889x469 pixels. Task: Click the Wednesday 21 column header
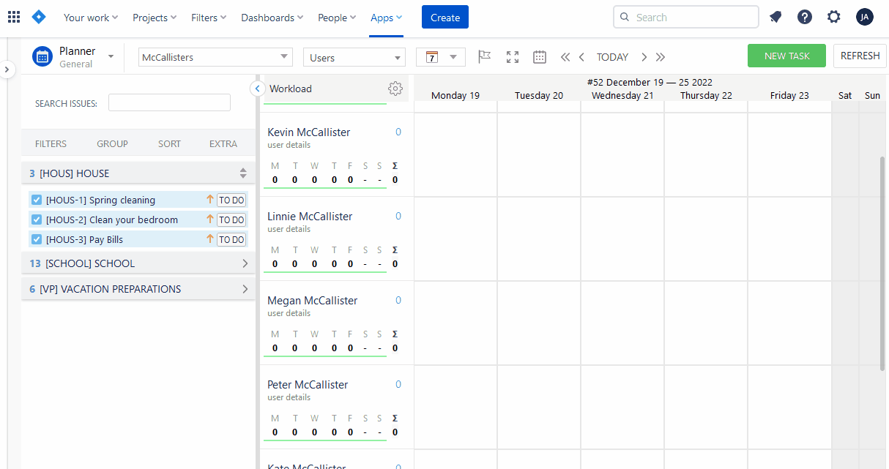click(x=622, y=95)
